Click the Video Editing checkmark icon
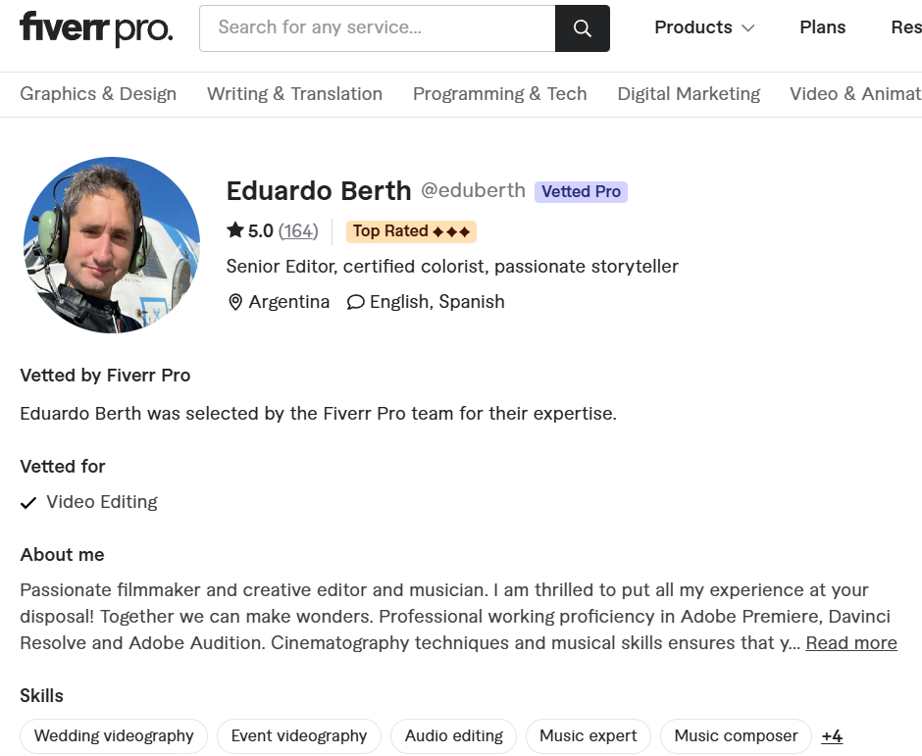The width and height of the screenshot is (922, 756). [28, 503]
